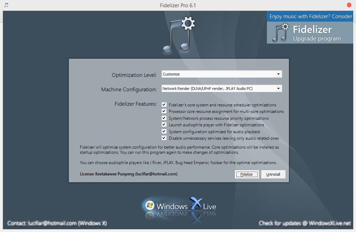Viewport: 356px width, 232px height.
Task: Toggle Processor core resource assignment checkbox
Action: [x=164, y=111]
